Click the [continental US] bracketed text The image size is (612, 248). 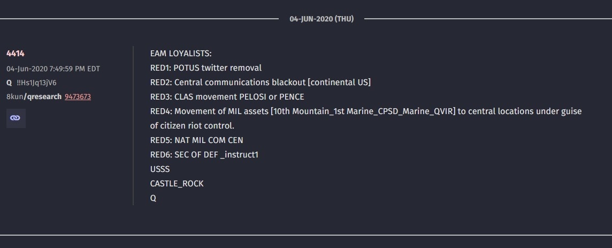click(x=336, y=82)
